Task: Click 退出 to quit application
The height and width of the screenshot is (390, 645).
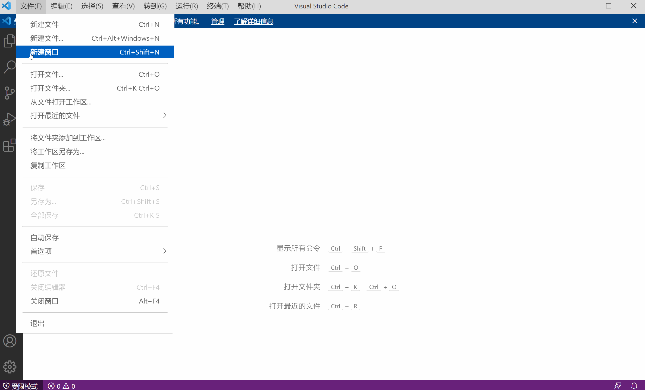Action: (37, 323)
